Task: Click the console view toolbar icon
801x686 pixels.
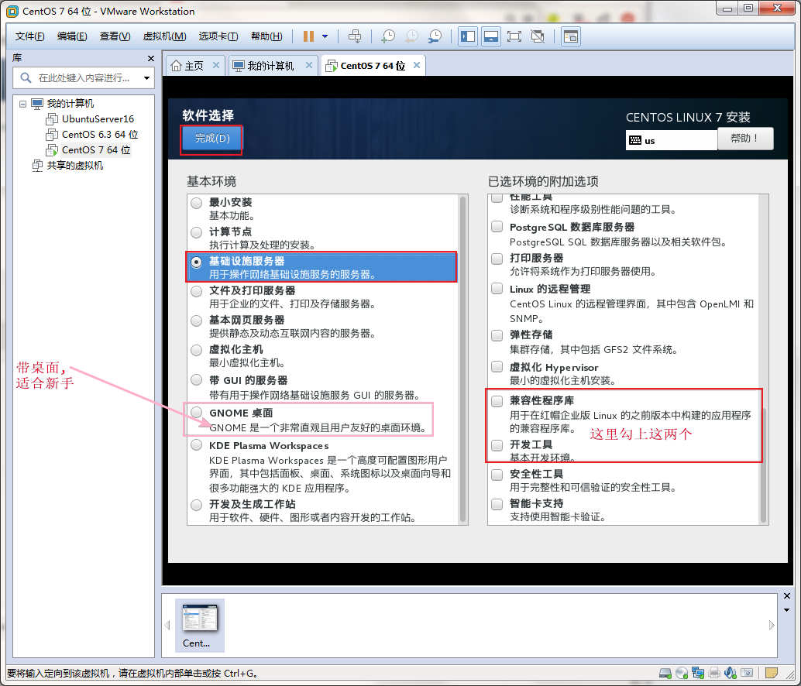Action: (571, 36)
